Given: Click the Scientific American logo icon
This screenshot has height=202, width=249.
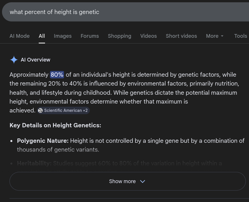Looking at the screenshot, I should [40, 110].
